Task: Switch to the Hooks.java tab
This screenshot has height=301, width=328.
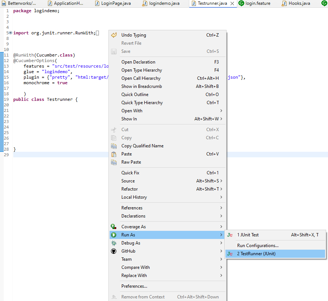Action: [x=296, y=3]
